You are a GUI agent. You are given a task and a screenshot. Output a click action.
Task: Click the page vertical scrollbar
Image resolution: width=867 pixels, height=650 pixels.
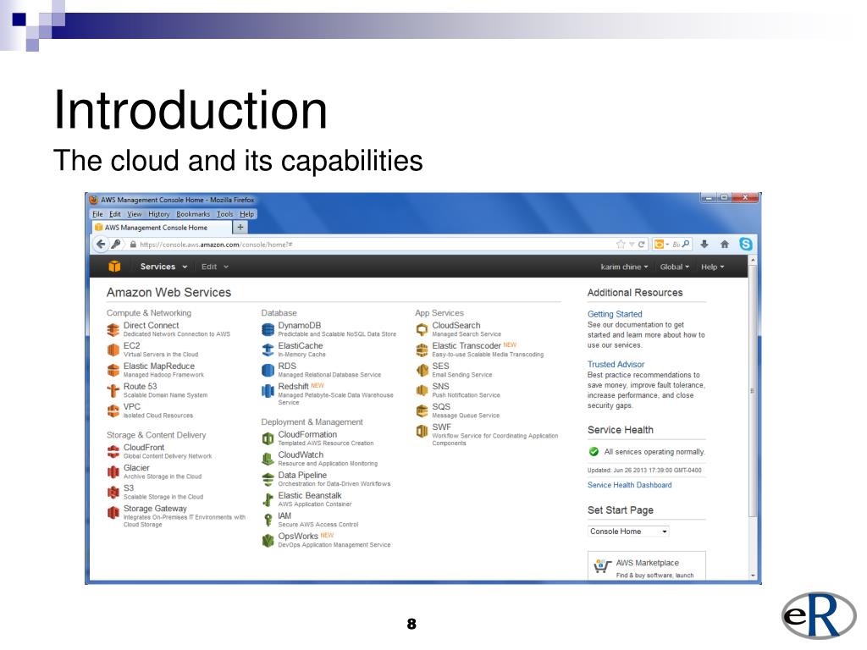753,391
